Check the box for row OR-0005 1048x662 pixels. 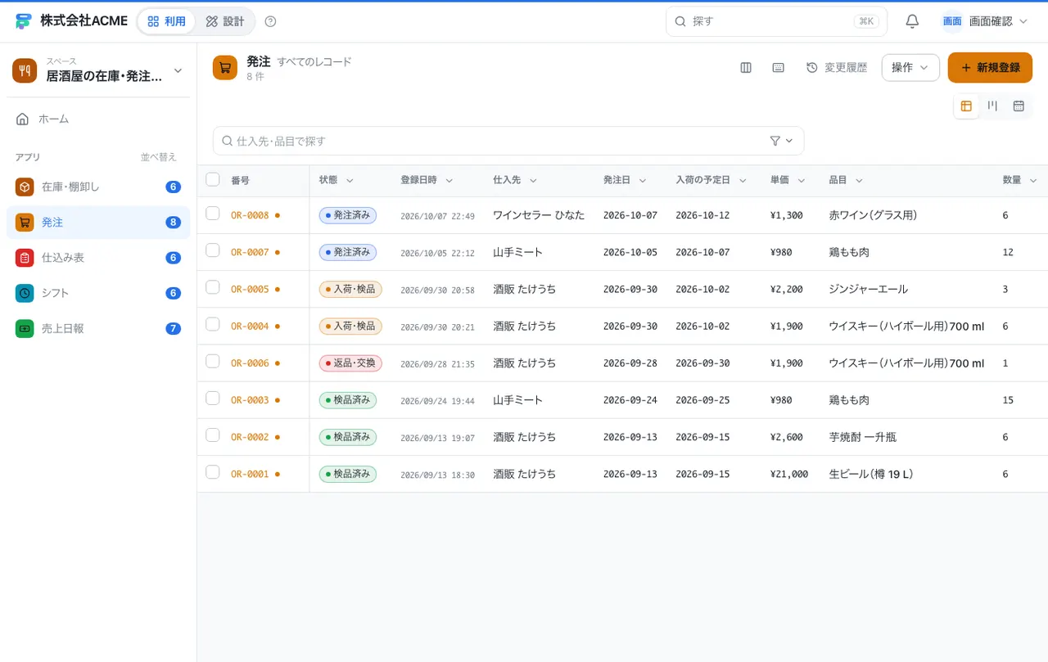213,287
